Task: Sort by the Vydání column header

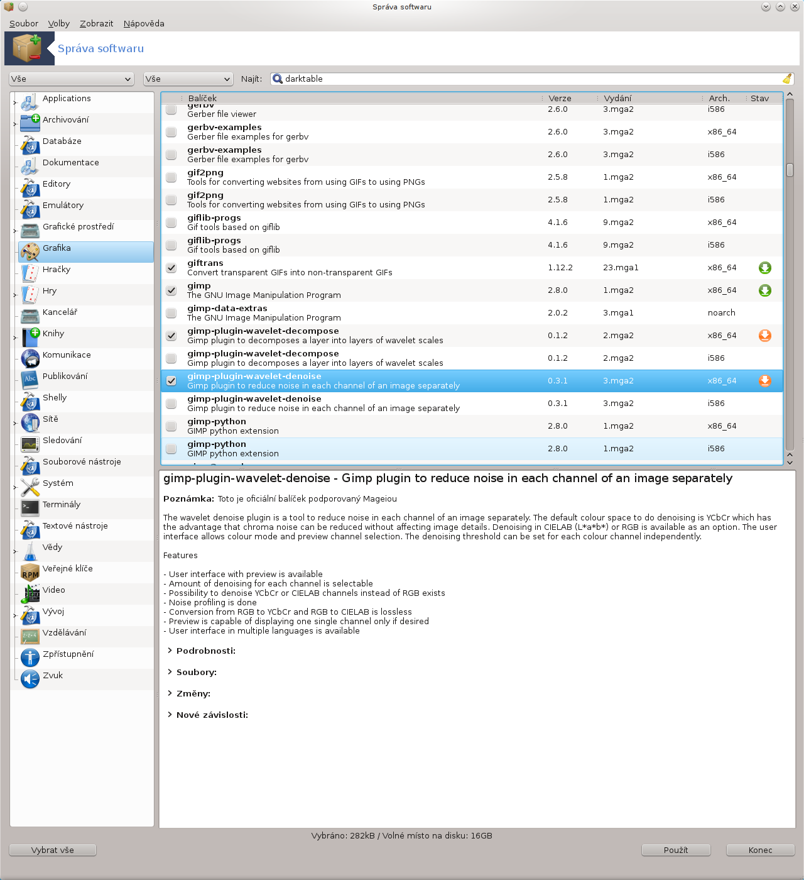Action: point(651,98)
